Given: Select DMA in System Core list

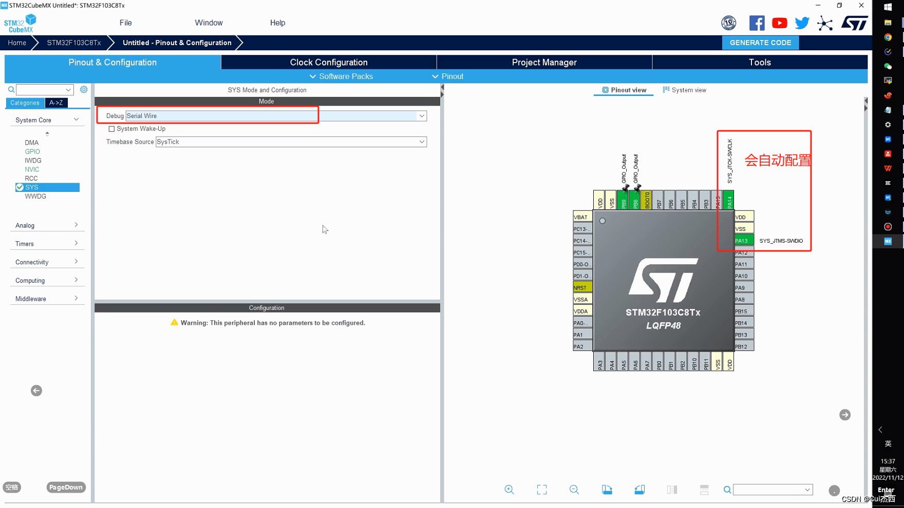Looking at the screenshot, I should click(31, 143).
